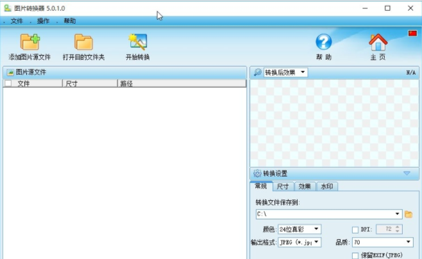The image size is (422, 259).
Task: Click the N/A preview size label
Action: pyautogui.click(x=410, y=72)
